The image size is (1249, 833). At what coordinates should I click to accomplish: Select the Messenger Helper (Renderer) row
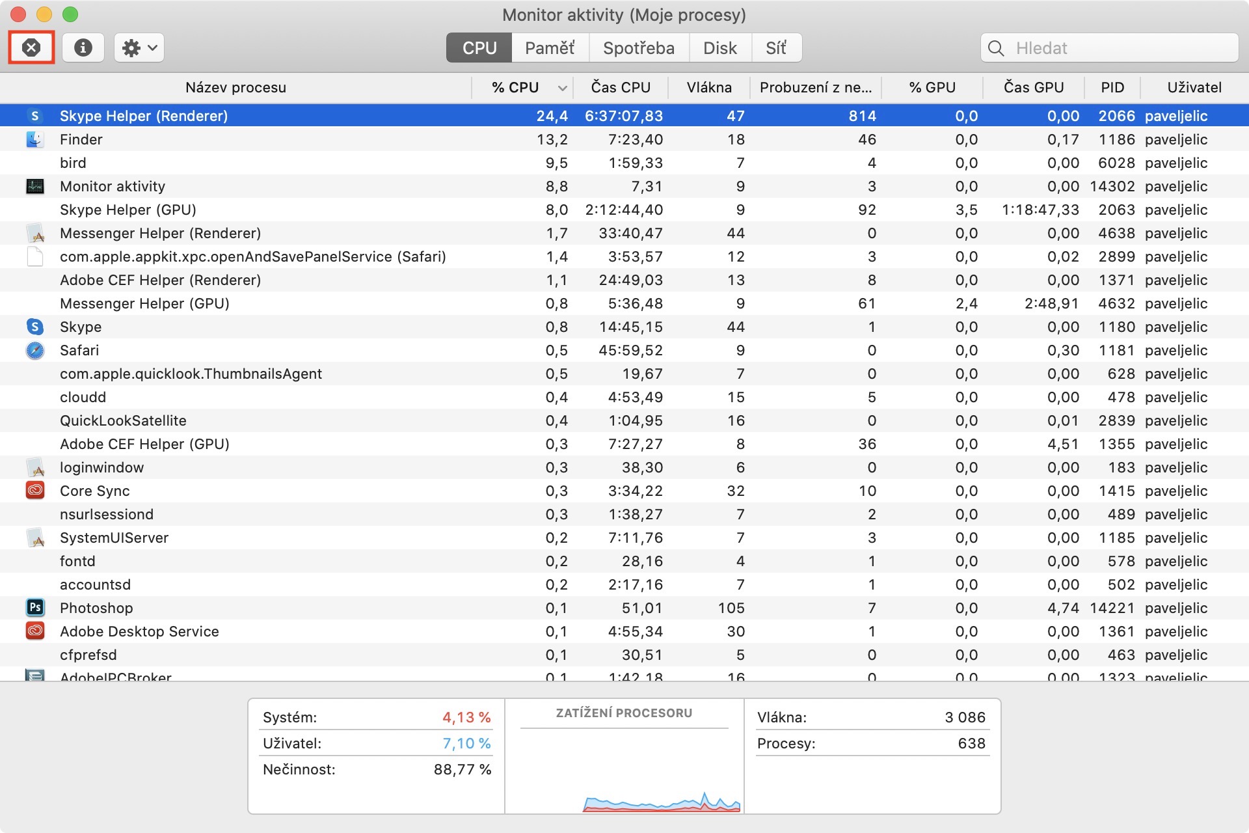160,233
